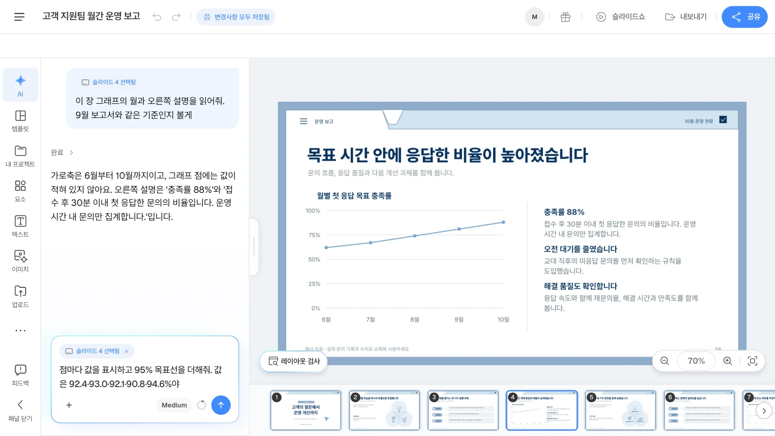
Task: Click the 6월 data point on chart
Action: coord(326,248)
